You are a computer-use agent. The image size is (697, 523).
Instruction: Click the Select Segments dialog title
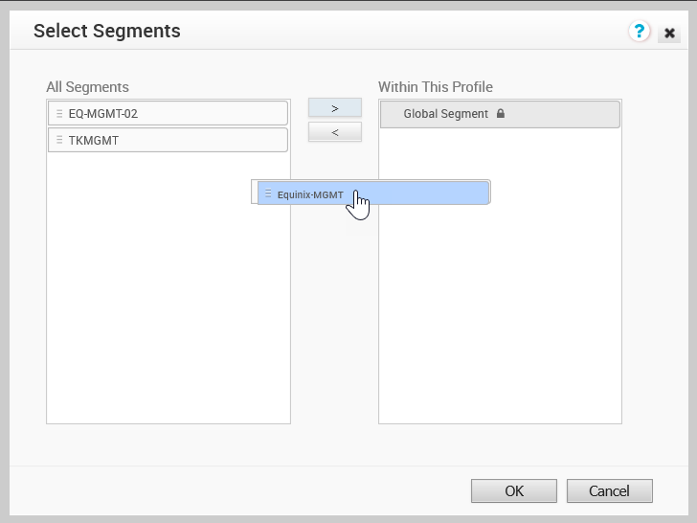click(106, 31)
